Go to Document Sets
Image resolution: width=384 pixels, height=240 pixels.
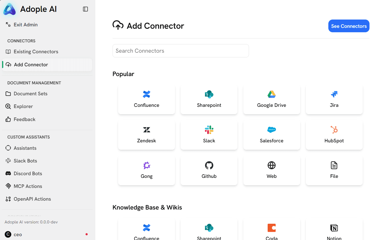point(47,94)
